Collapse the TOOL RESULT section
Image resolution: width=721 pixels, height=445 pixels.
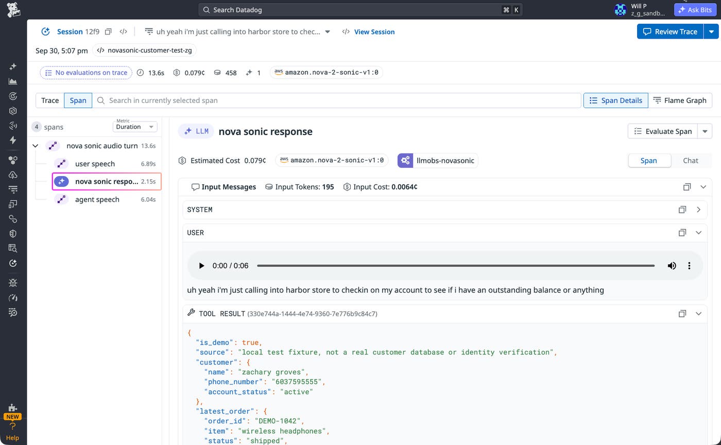point(698,314)
